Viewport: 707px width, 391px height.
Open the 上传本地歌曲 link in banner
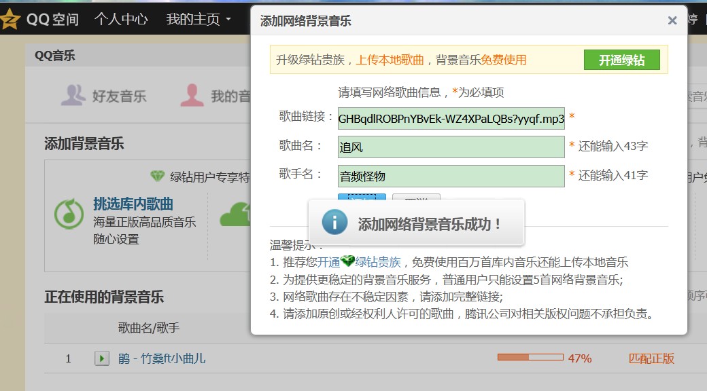[x=390, y=60]
